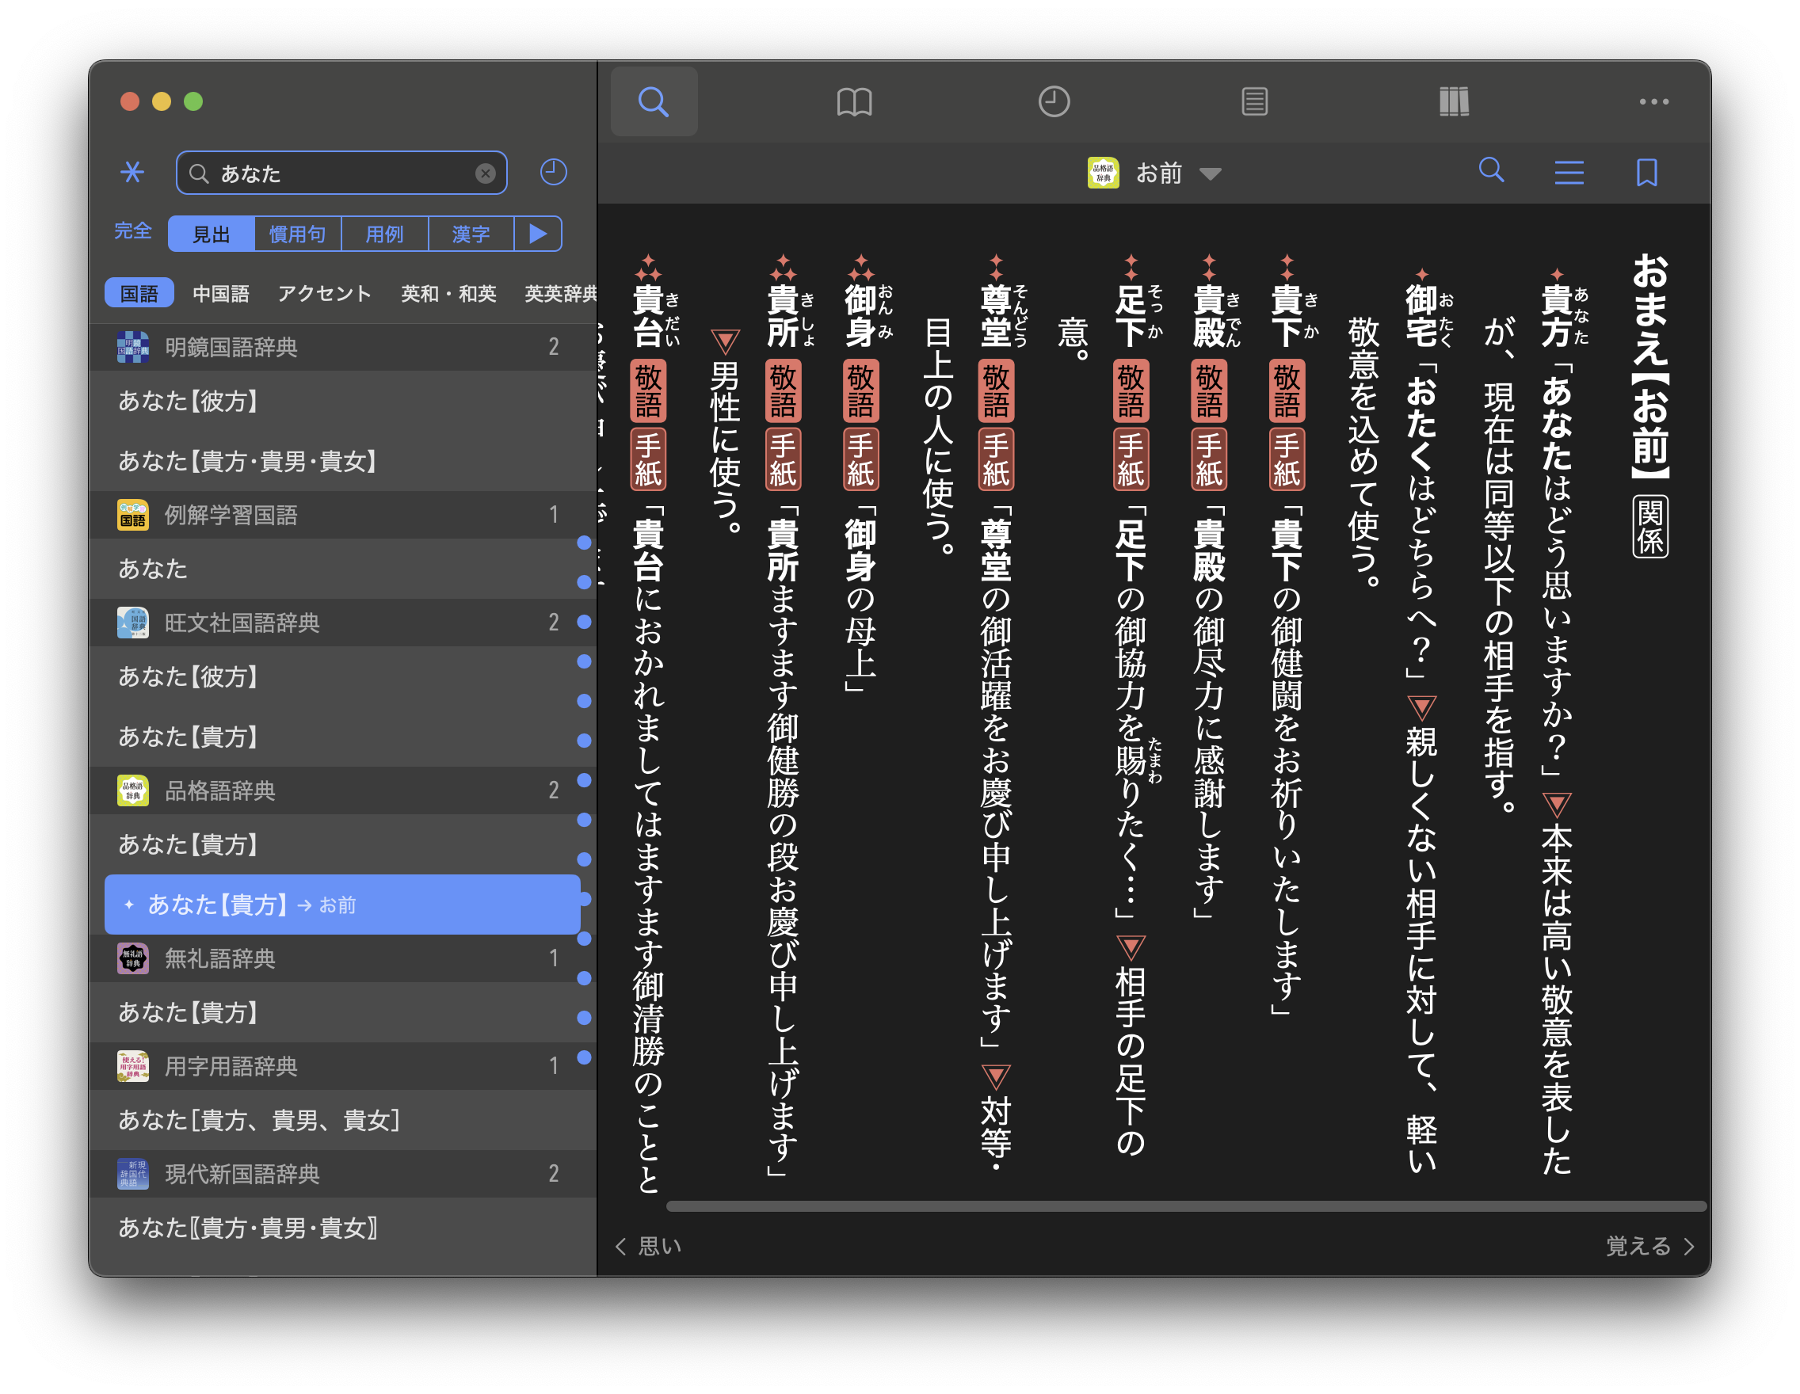The width and height of the screenshot is (1800, 1394).
Task: Click the in-page search magnifier icon
Action: tap(1491, 170)
